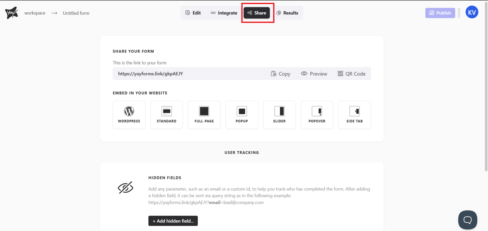Click the active Share tab
This screenshot has width=488, height=231.
pos(257,13)
